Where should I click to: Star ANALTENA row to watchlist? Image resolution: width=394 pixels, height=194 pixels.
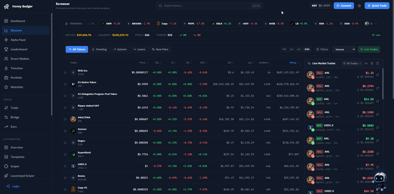click(65, 119)
